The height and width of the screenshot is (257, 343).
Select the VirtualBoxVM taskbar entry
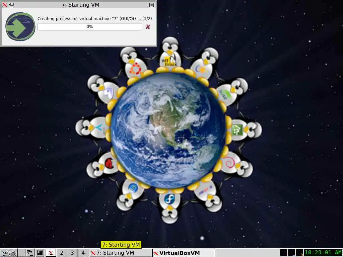coord(183,253)
